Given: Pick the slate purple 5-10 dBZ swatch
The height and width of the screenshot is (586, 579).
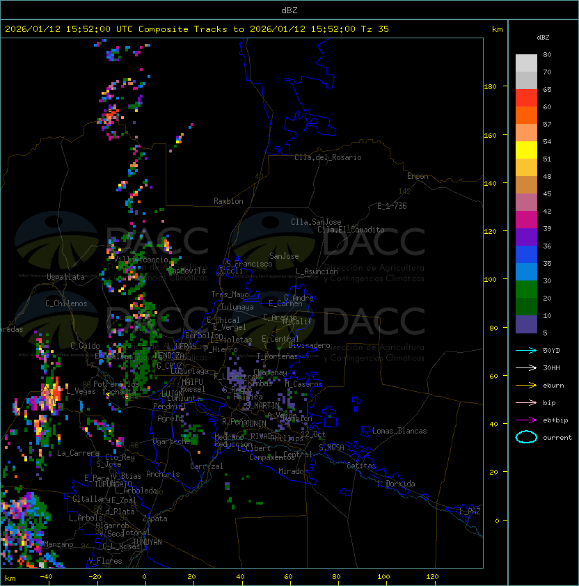Looking at the screenshot, I should 526,324.
